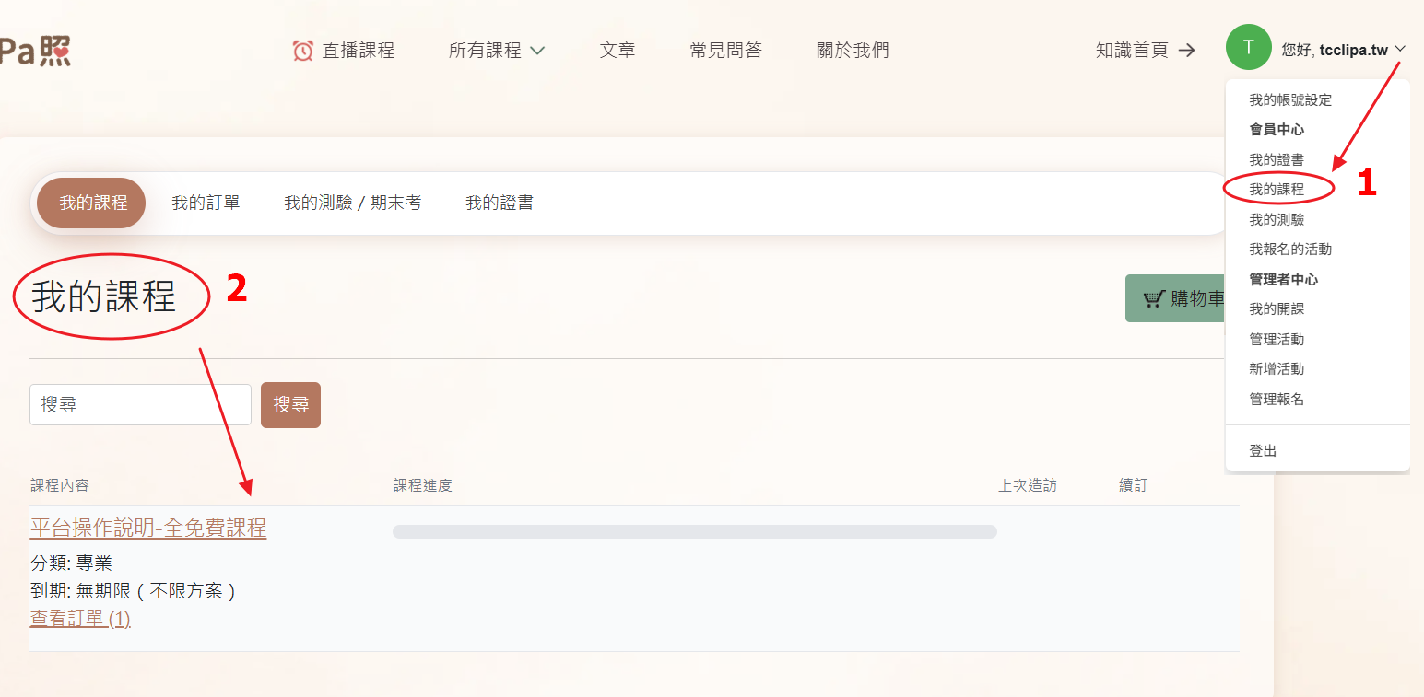Open the 平台操作說明-全免費課程 course link
This screenshot has width=1424, height=697.
pyautogui.click(x=148, y=529)
